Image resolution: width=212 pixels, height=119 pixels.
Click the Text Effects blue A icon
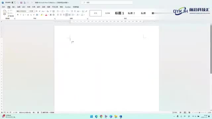coord(37,15)
